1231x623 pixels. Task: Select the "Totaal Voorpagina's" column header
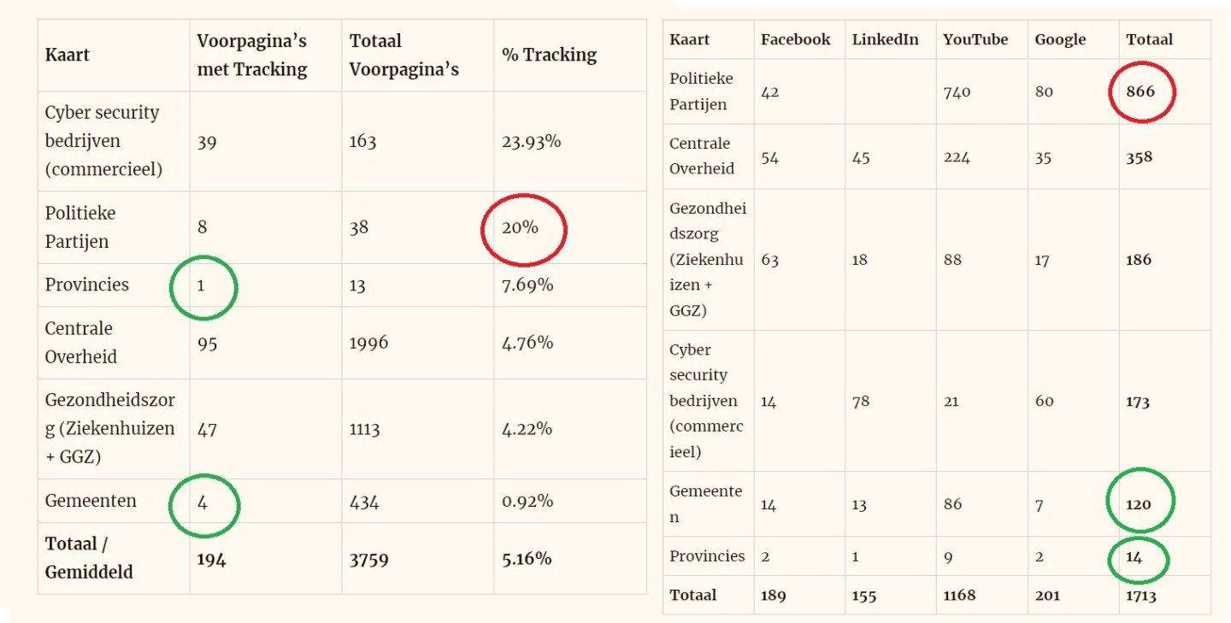403,55
